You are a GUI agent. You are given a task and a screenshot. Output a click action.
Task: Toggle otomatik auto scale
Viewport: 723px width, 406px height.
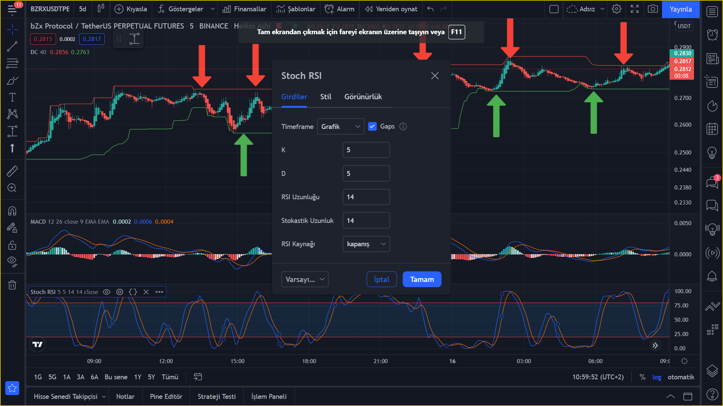tap(681, 377)
